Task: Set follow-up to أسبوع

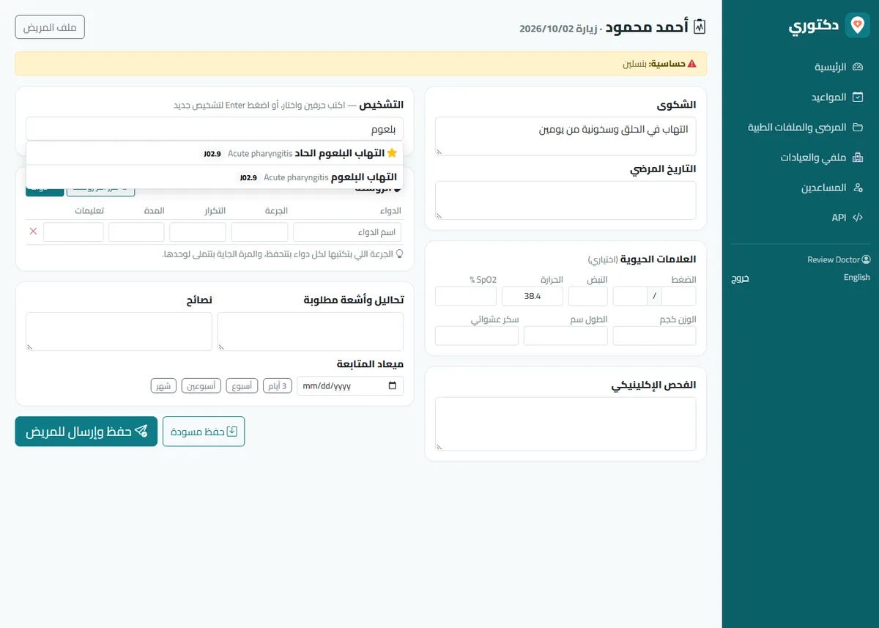Action: coord(242,386)
